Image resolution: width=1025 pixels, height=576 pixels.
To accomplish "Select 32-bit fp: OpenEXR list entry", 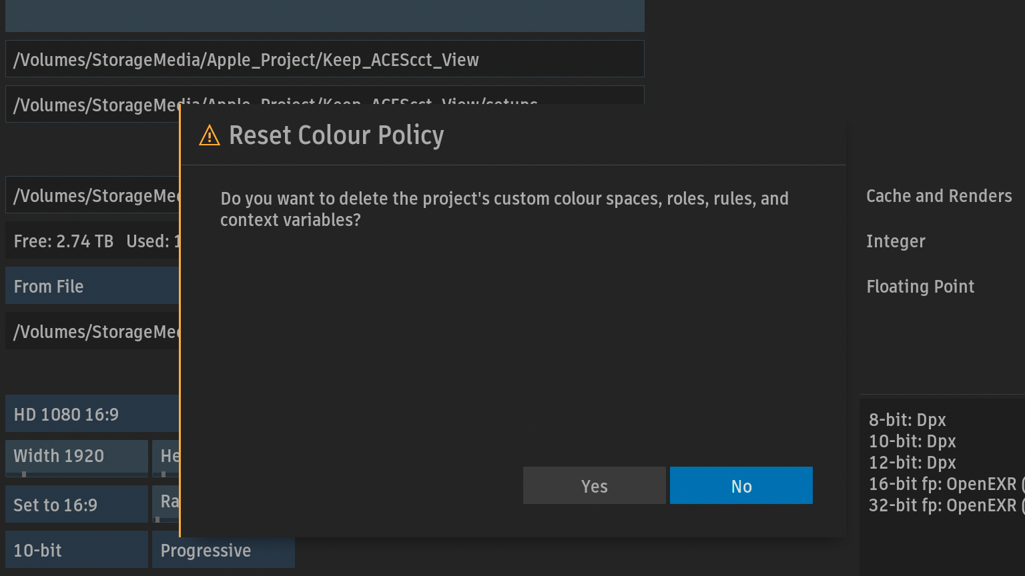I will pos(942,505).
